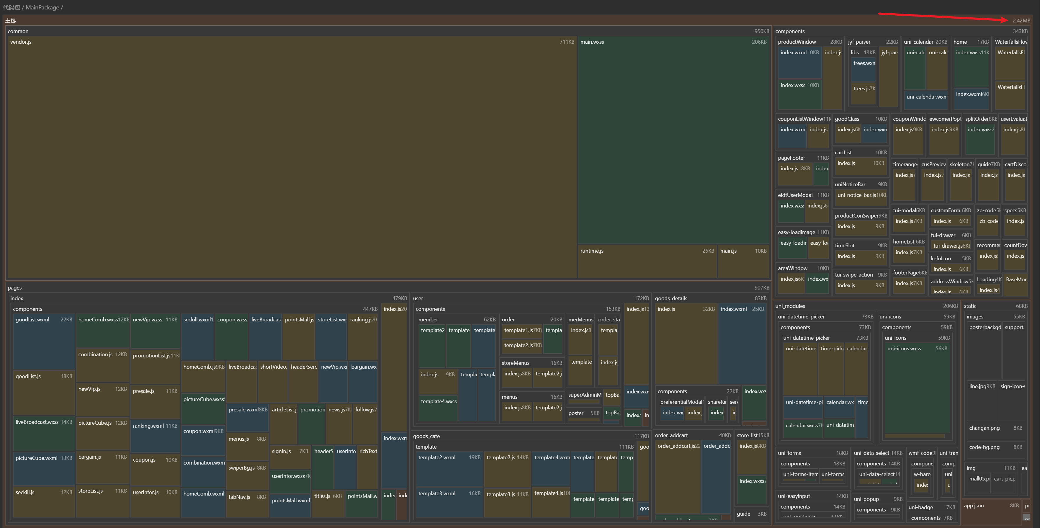Select the timeSlot 9KB group
The height and width of the screenshot is (528, 1040).
tap(861, 246)
